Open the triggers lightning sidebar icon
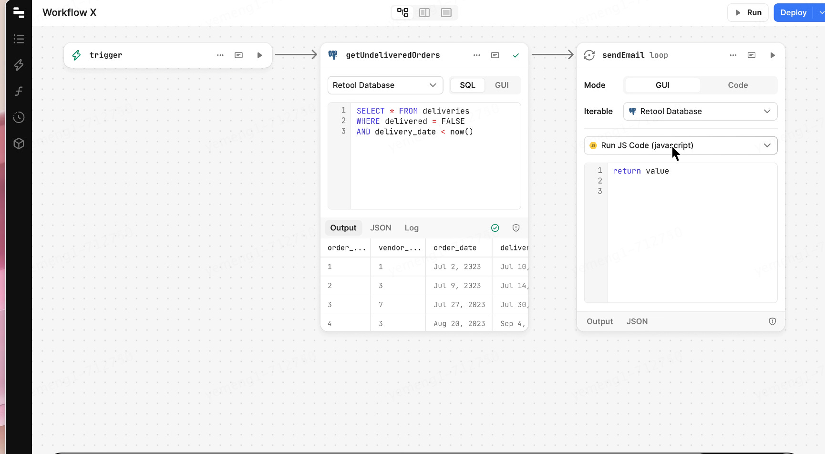This screenshot has width=825, height=454. tap(19, 65)
